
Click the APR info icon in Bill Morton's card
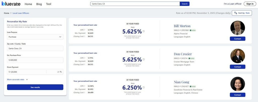click(84, 30)
